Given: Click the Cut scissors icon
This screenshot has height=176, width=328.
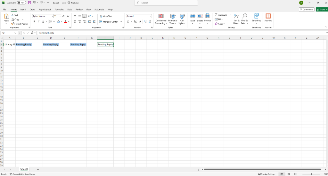Looking at the screenshot, I should (12, 15).
